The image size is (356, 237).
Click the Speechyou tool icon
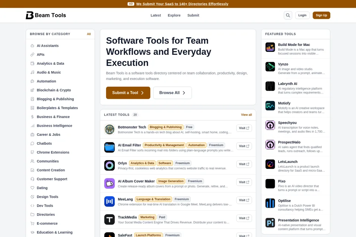click(x=270, y=125)
